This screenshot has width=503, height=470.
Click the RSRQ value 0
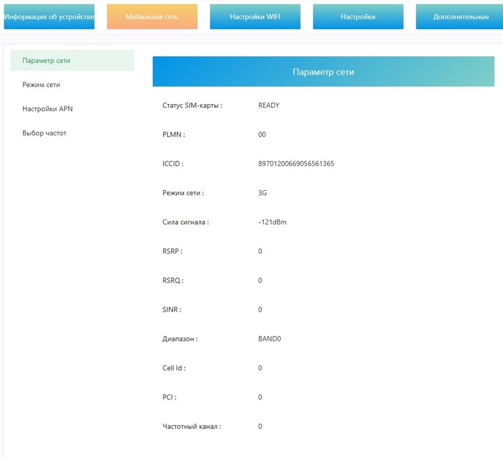(260, 280)
